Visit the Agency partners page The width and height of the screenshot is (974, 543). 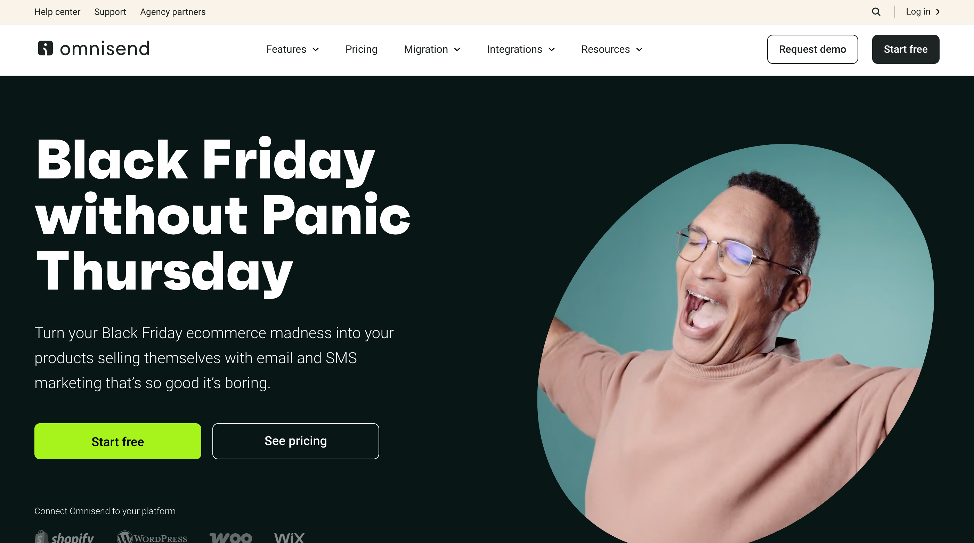173,12
